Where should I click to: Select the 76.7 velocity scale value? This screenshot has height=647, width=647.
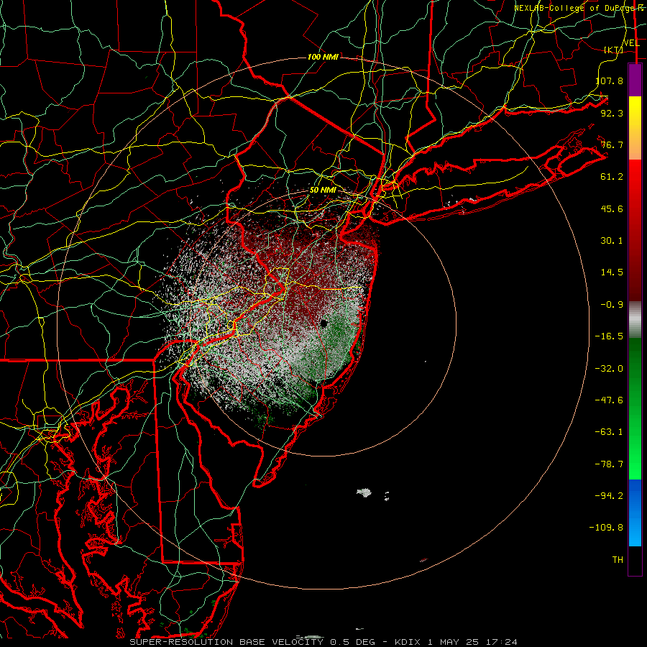(x=612, y=144)
